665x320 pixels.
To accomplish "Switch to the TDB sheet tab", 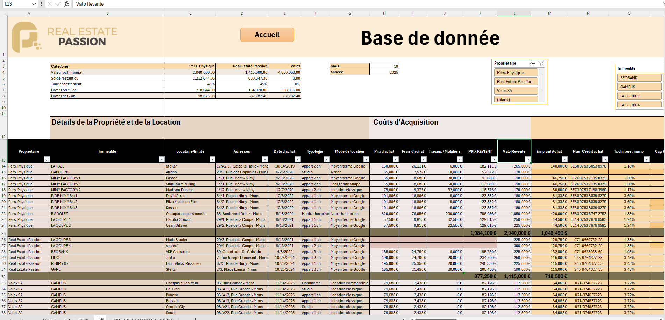I will [84, 318].
